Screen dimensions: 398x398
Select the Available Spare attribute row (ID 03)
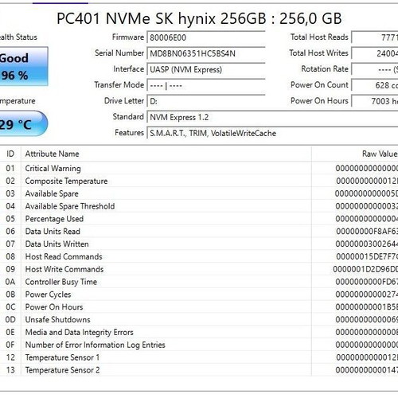click(199, 193)
